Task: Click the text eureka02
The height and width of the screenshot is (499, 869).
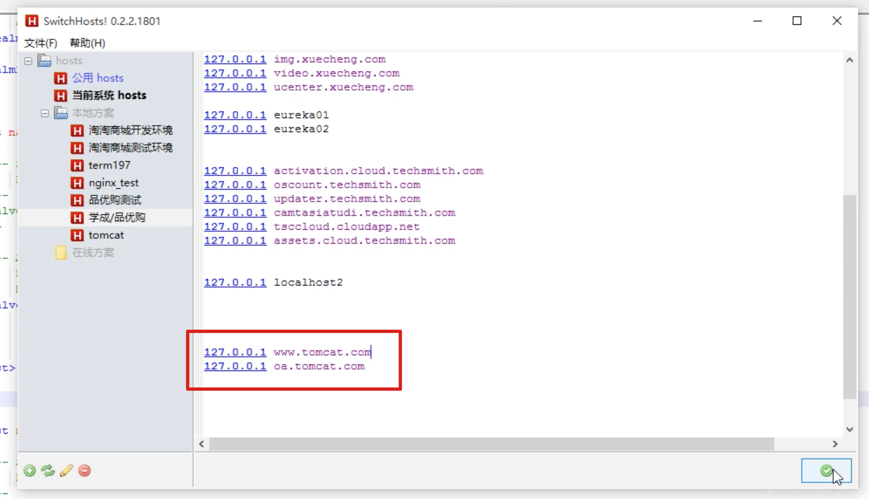Action: pyautogui.click(x=302, y=129)
